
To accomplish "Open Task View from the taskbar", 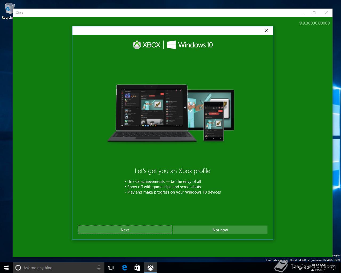I will click(x=111, y=268).
